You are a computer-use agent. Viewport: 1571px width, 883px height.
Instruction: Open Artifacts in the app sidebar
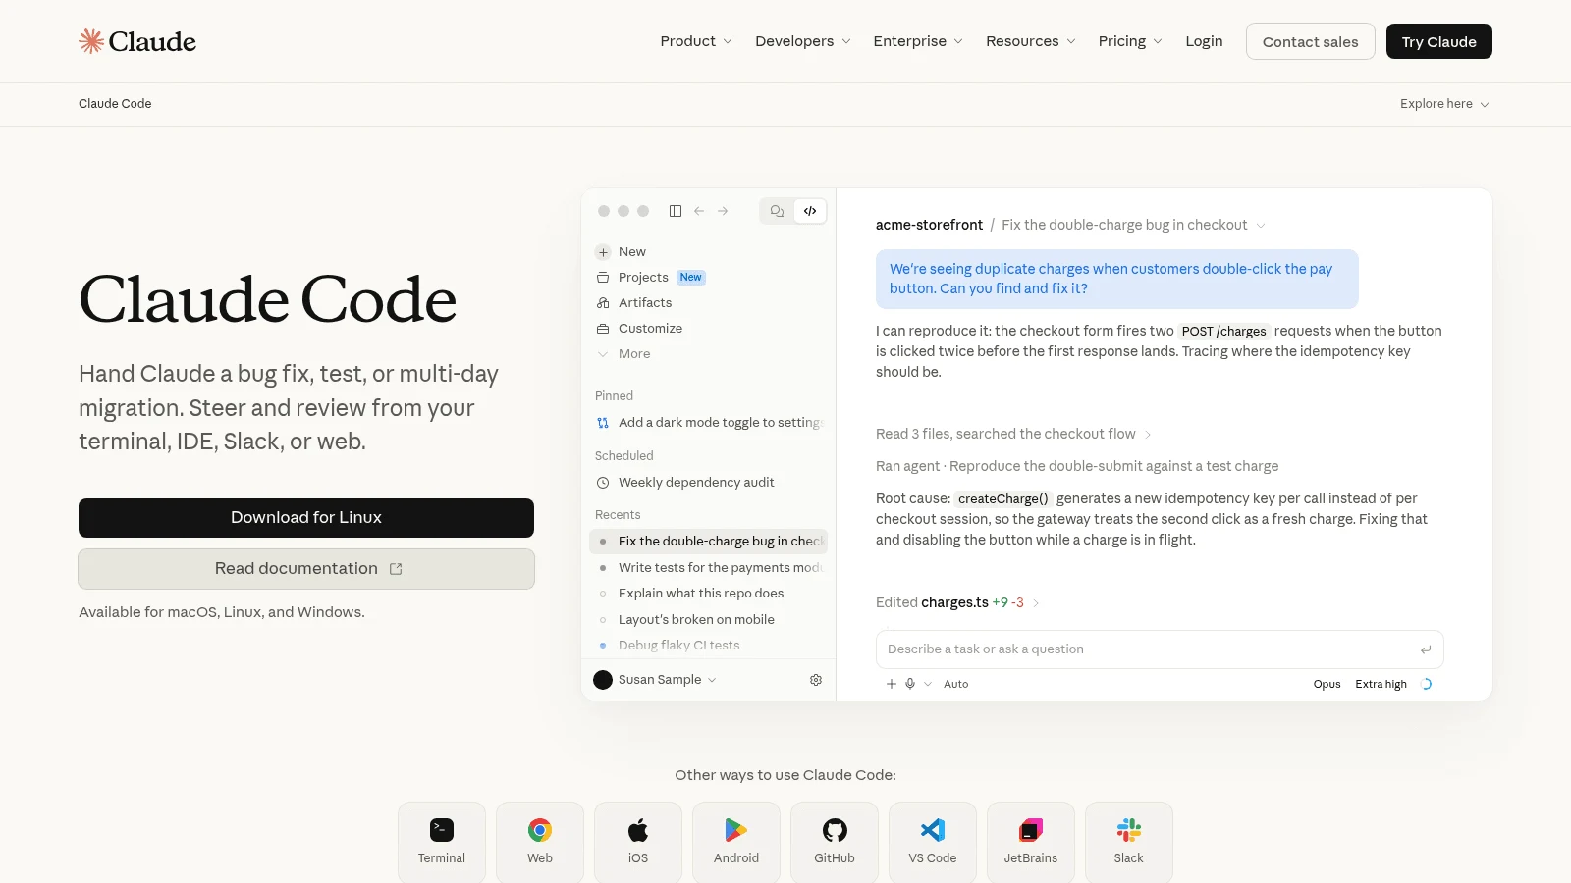pyautogui.click(x=634, y=303)
